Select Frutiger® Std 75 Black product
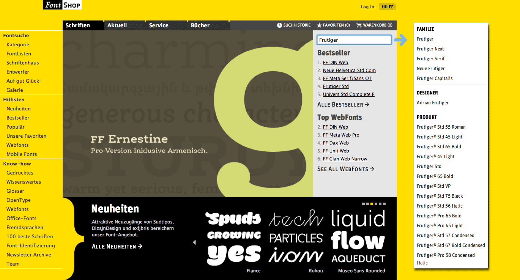 tap(440, 196)
